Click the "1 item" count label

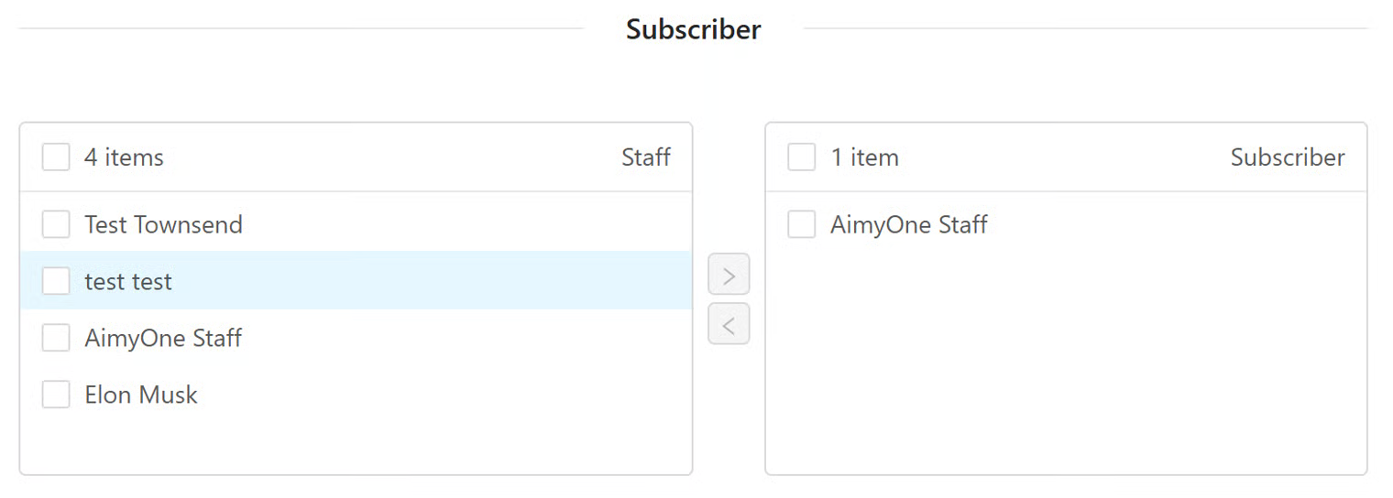pyautogui.click(x=864, y=157)
